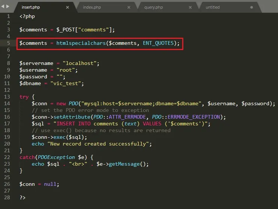Click the try keyword

click(24, 97)
